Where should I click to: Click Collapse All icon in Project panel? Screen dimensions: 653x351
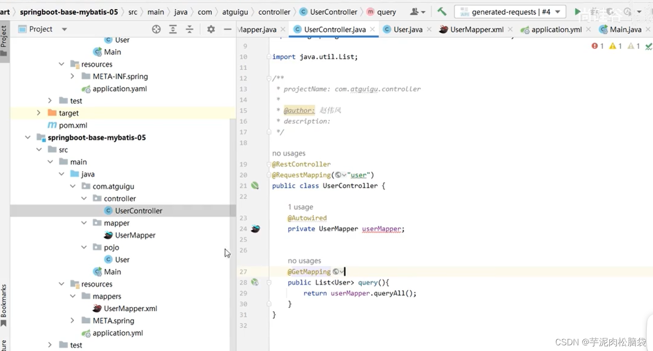click(189, 29)
